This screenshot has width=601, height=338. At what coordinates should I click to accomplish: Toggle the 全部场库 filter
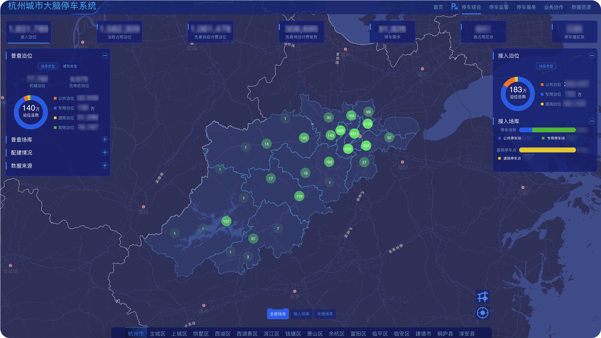click(x=278, y=314)
